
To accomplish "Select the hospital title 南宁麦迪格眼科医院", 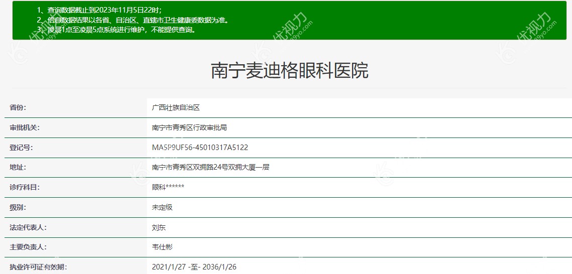I will pyautogui.click(x=290, y=71).
